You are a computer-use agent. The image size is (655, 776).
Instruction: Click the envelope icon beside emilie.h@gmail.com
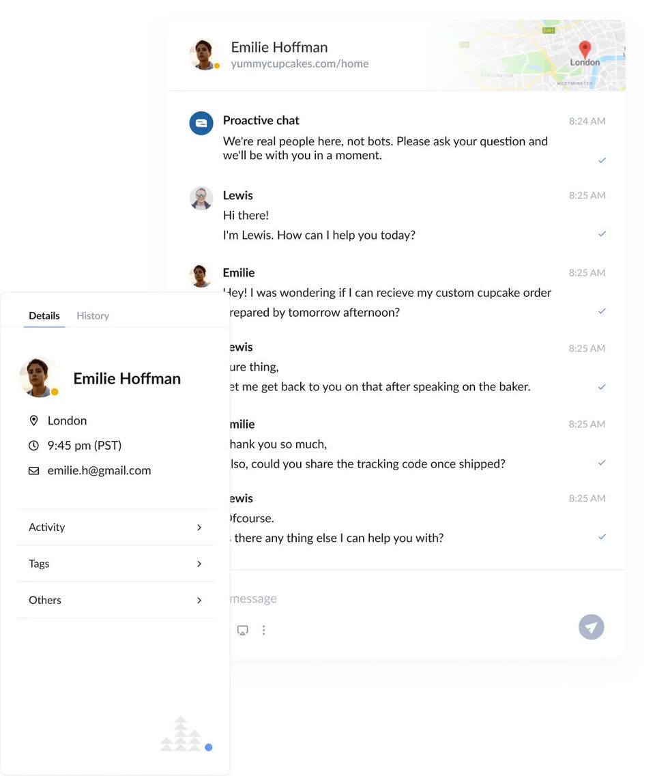(x=33, y=471)
